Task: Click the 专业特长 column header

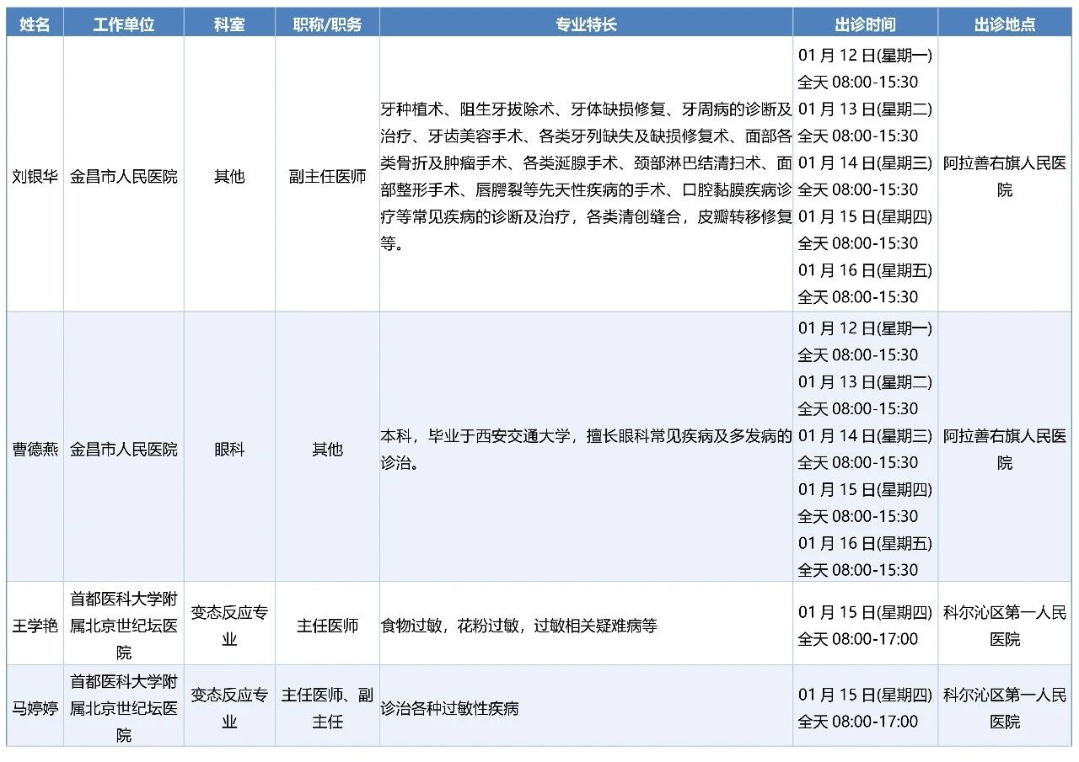Action: [x=586, y=24]
